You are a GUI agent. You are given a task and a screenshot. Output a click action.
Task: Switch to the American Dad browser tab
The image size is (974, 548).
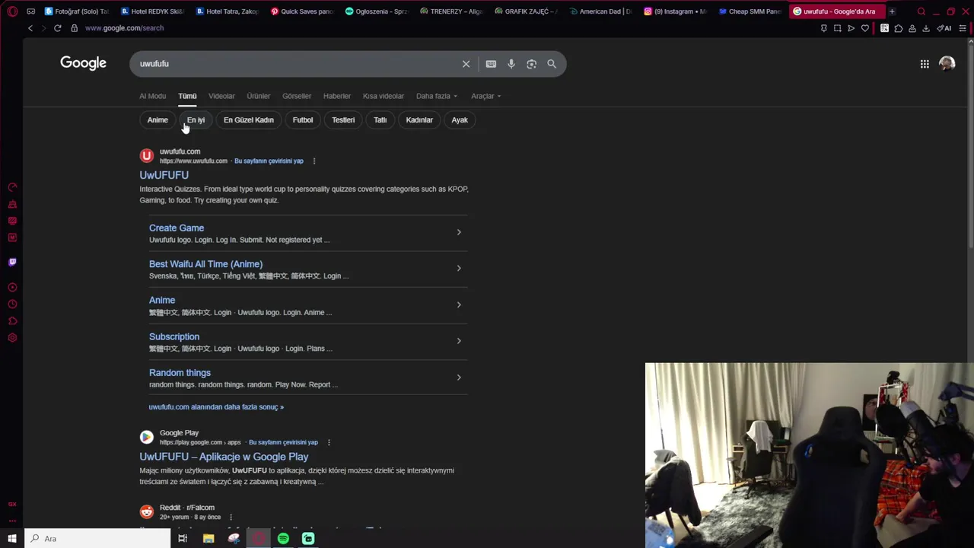pyautogui.click(x=600, y=11)
